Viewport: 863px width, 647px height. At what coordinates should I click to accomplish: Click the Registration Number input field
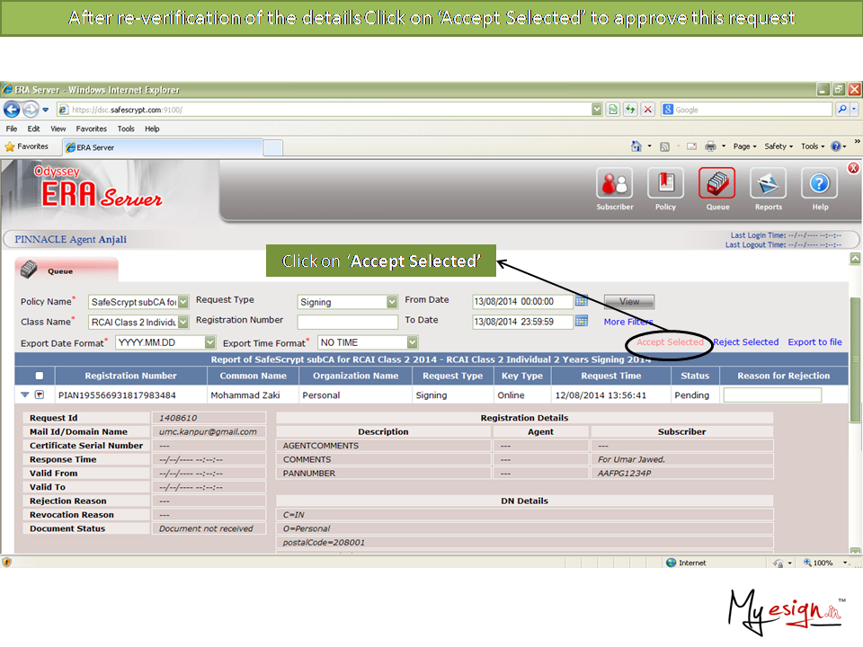click(x=347, y=322)
